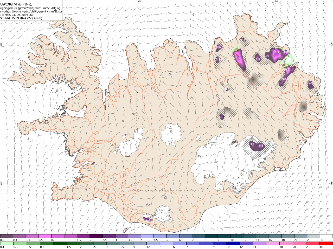Viewport: 333px width, 249px height.
Task: Click the UWC/IG title text
Action: coord(6,4)
